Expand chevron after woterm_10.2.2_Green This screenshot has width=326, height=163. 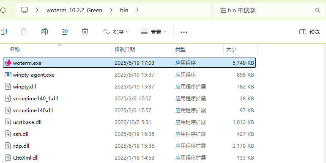[x=111, y=10]
